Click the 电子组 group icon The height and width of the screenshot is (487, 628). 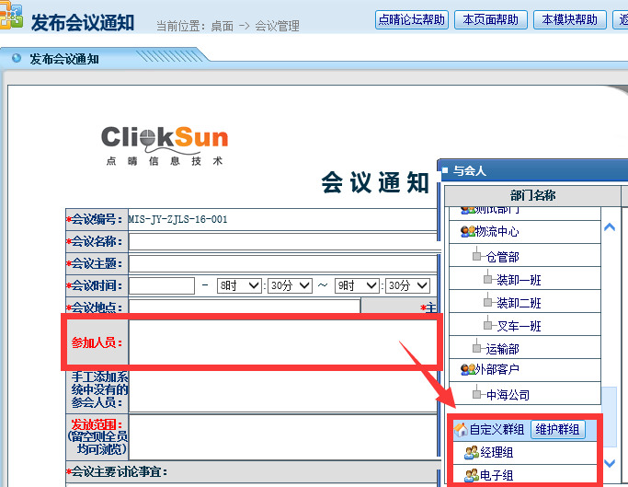[471, 475]
